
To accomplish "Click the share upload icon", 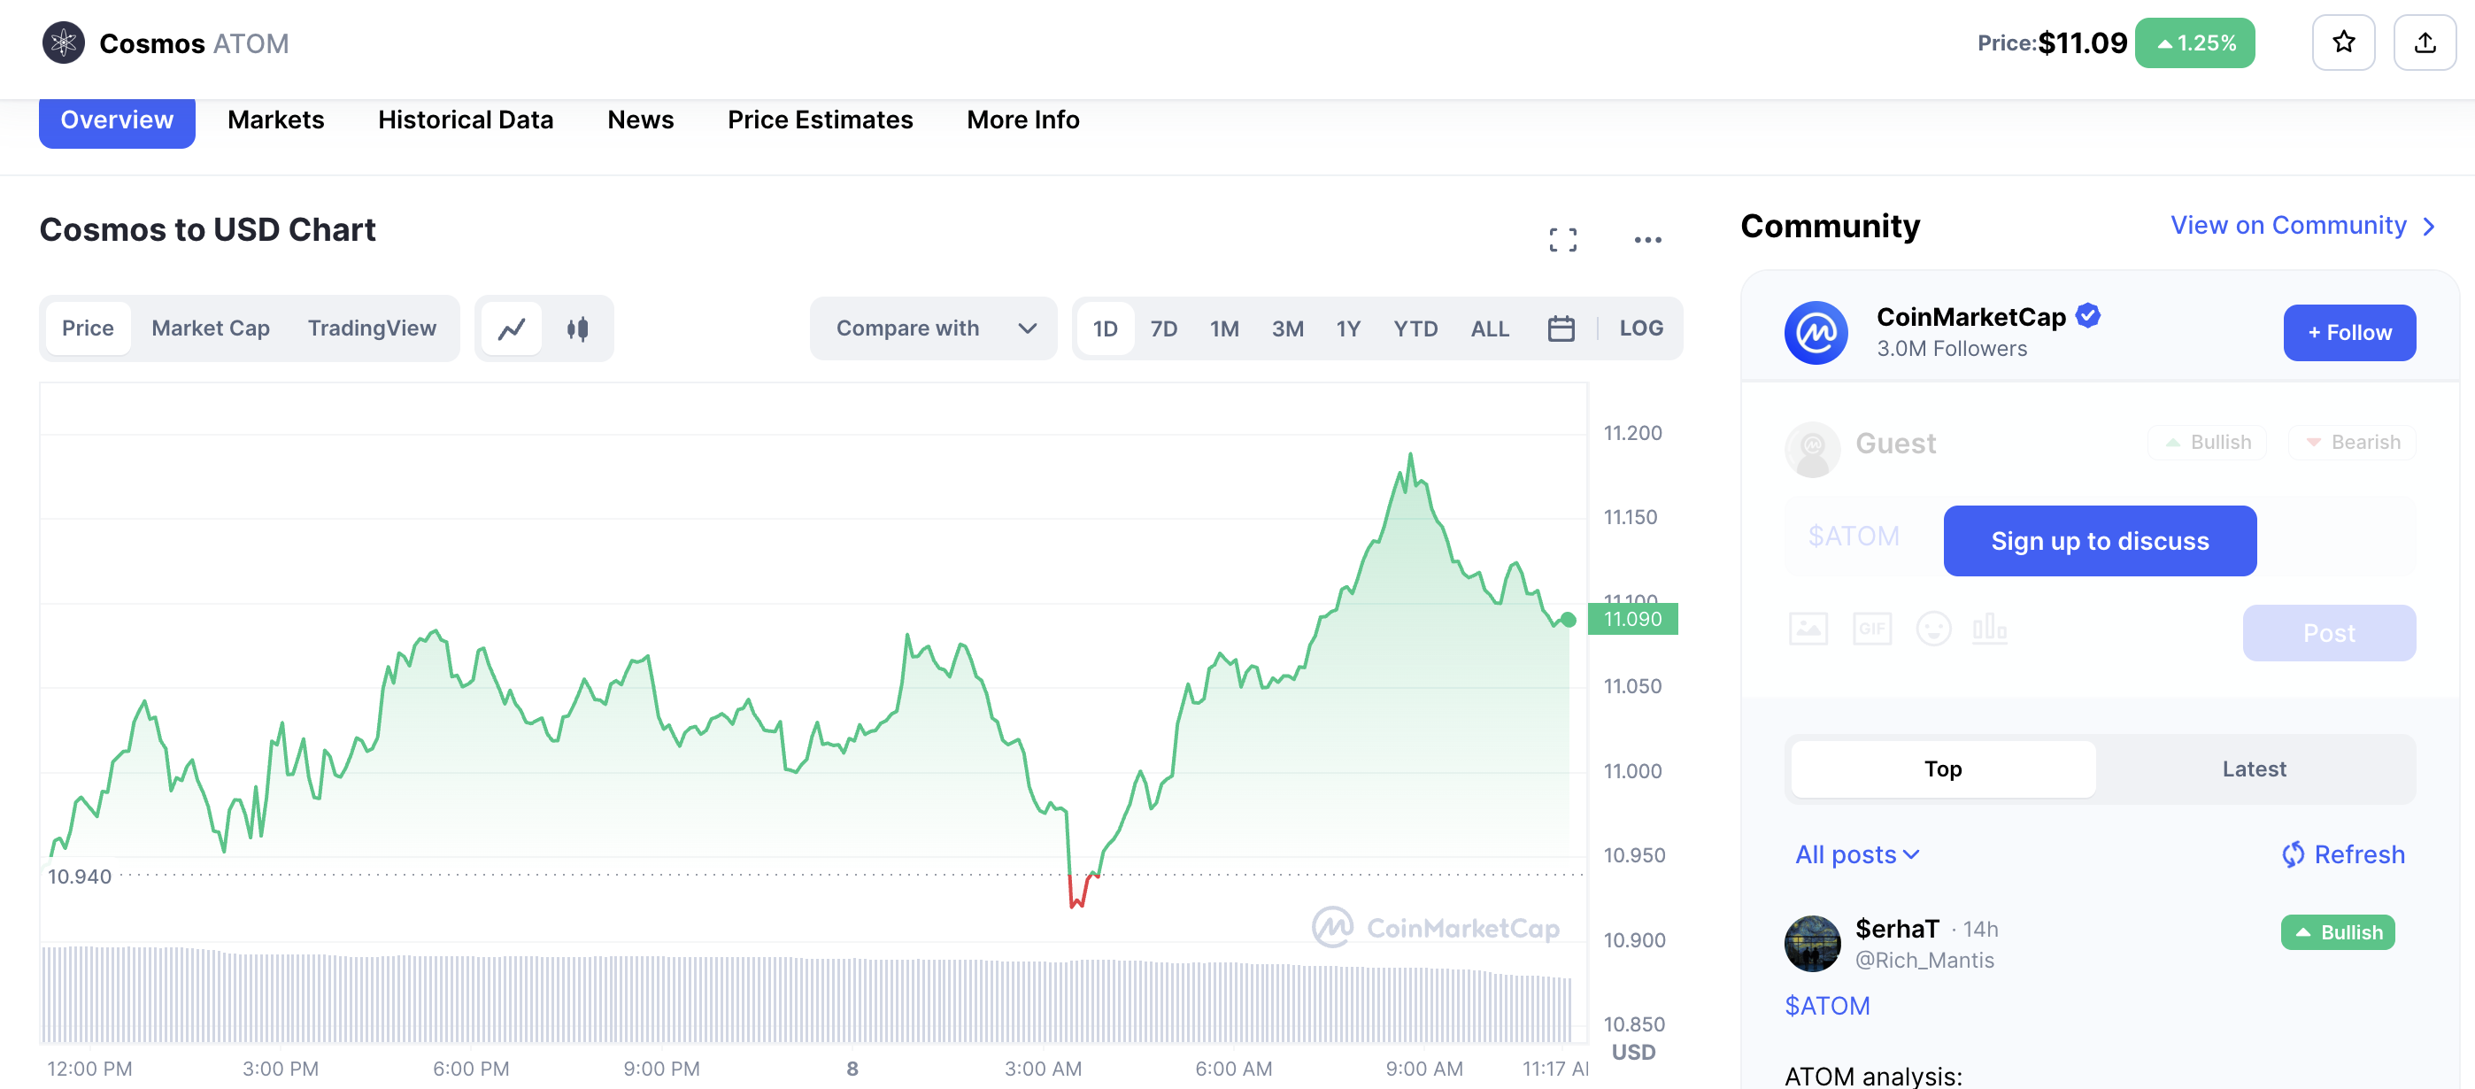I will tap(2423, 42).
